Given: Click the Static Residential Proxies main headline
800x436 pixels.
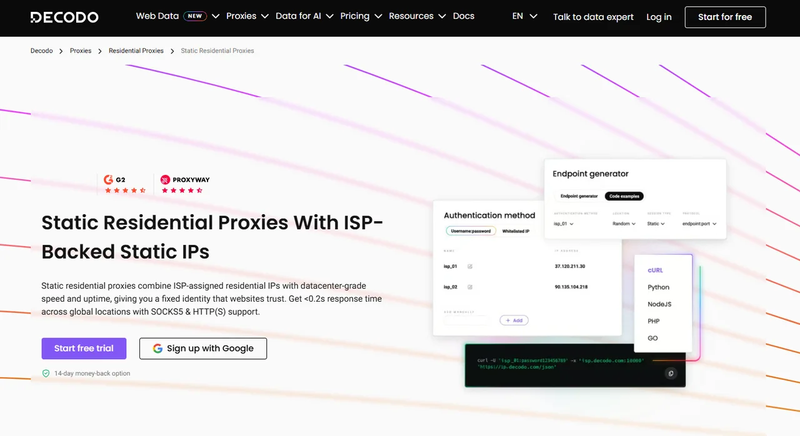Looking at the screenshot, I should (212, 237).
